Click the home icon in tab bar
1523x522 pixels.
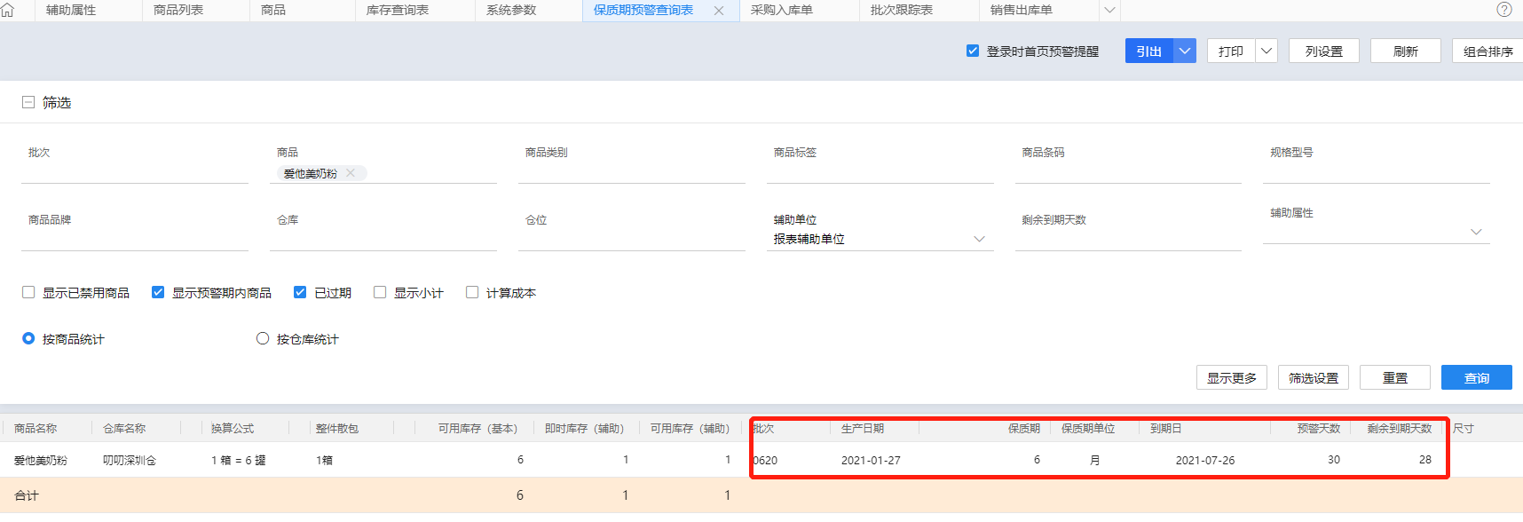coord(8,11)
